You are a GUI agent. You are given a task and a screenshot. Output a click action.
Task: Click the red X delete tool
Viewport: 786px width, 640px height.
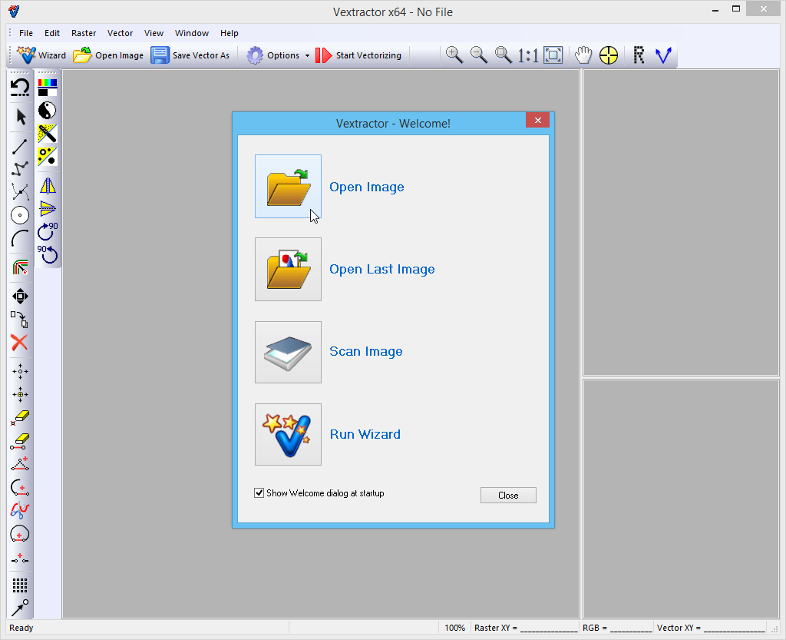tap(20, 343)
